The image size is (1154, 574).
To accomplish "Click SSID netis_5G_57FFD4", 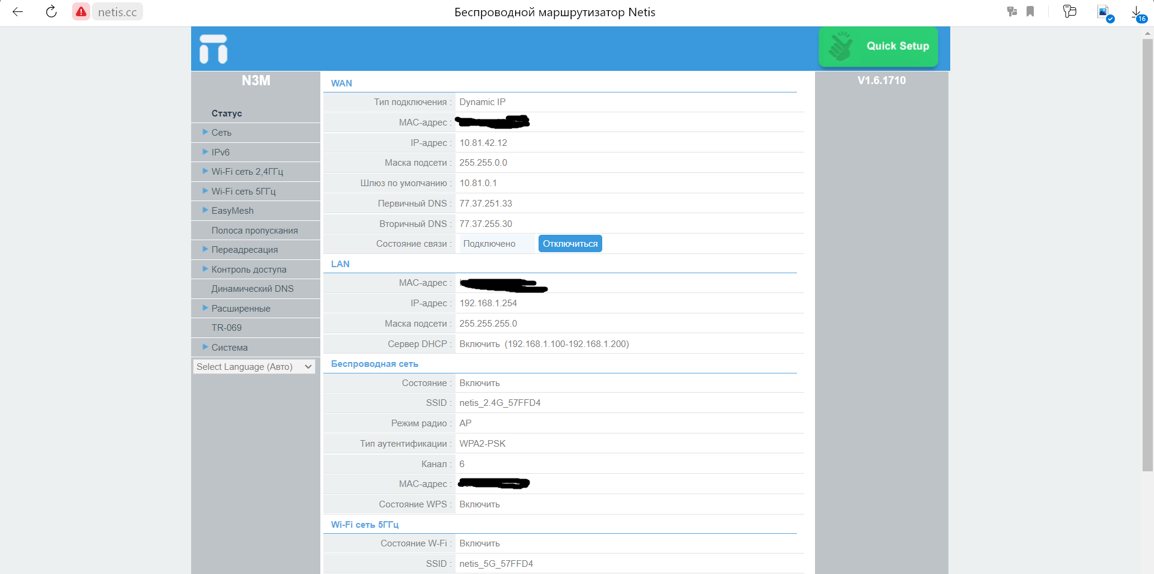I will click(x=496, y=564).
